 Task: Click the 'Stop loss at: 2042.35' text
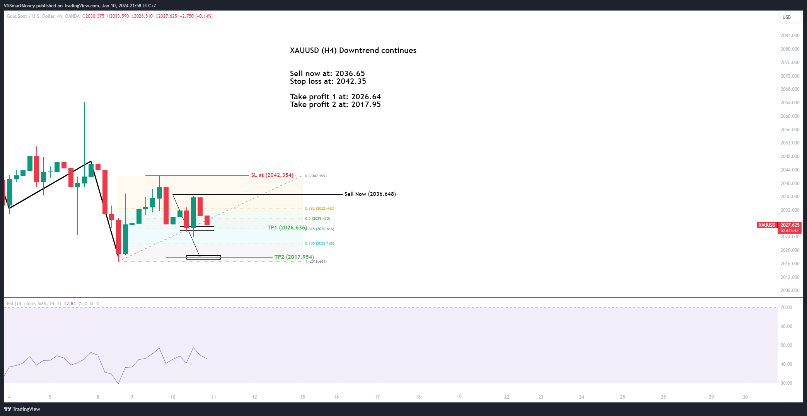tap(328, 81)
